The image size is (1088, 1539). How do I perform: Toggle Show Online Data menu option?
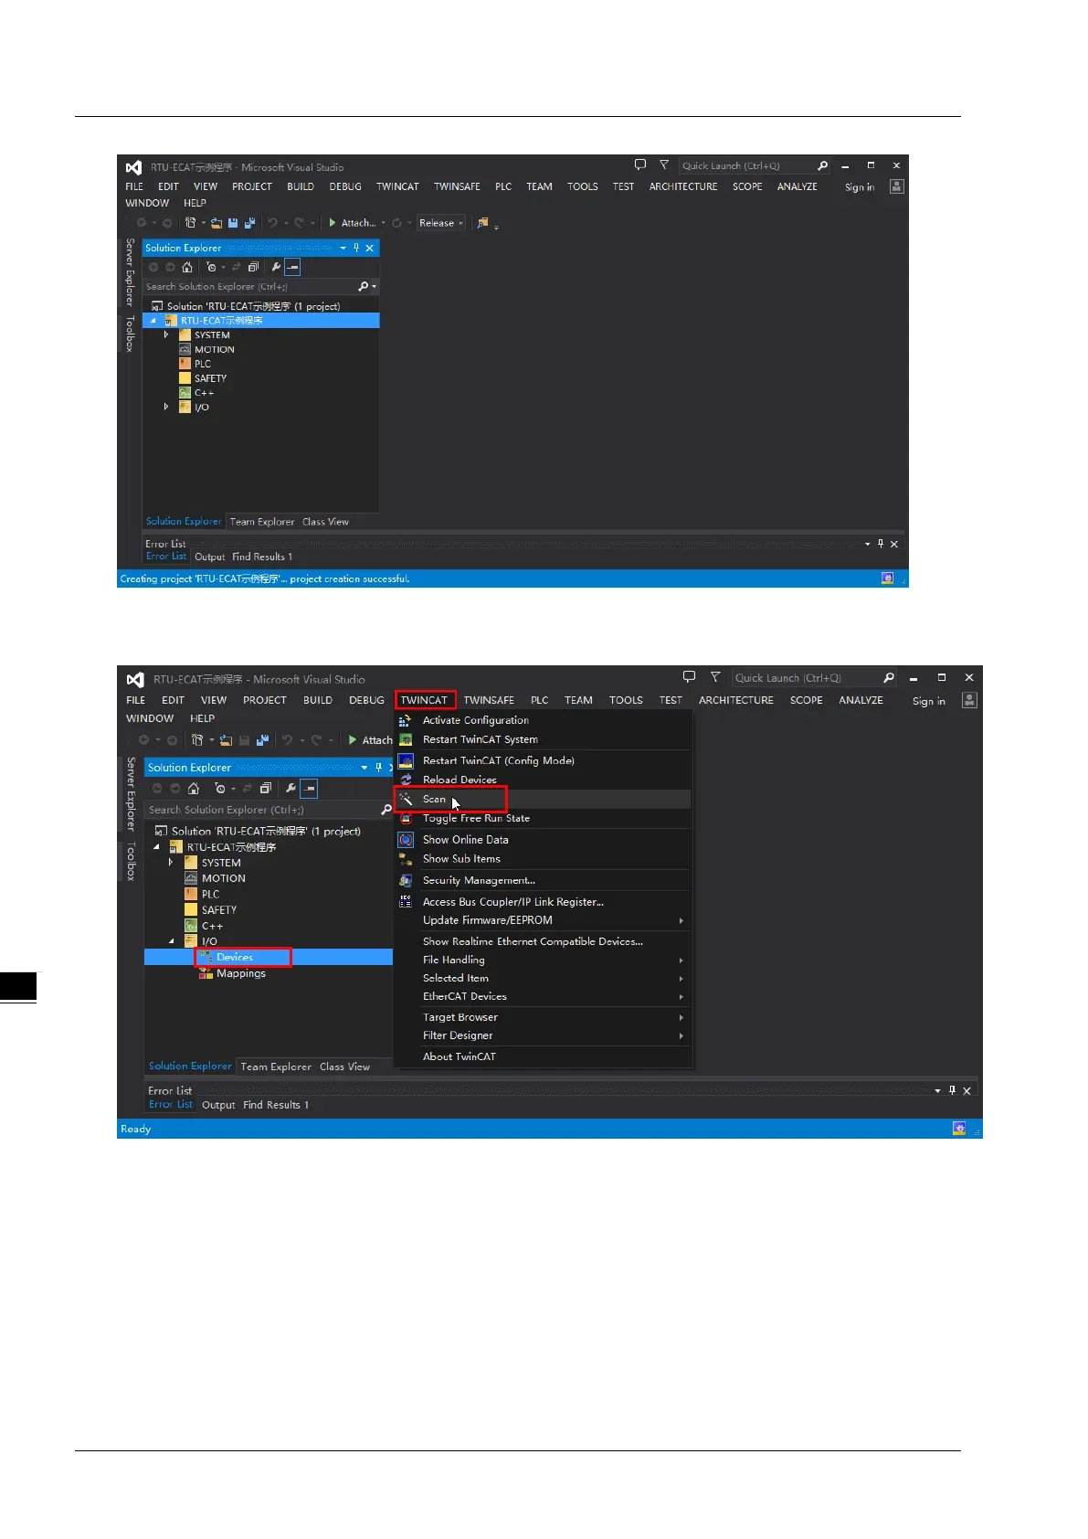click(x=465, y=840)
